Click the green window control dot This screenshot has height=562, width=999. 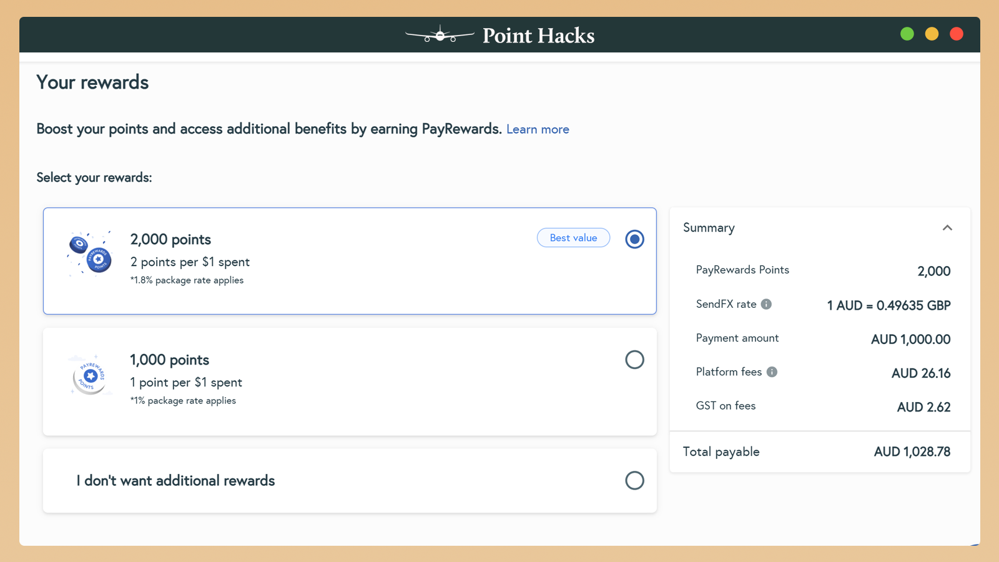(907, 34)
